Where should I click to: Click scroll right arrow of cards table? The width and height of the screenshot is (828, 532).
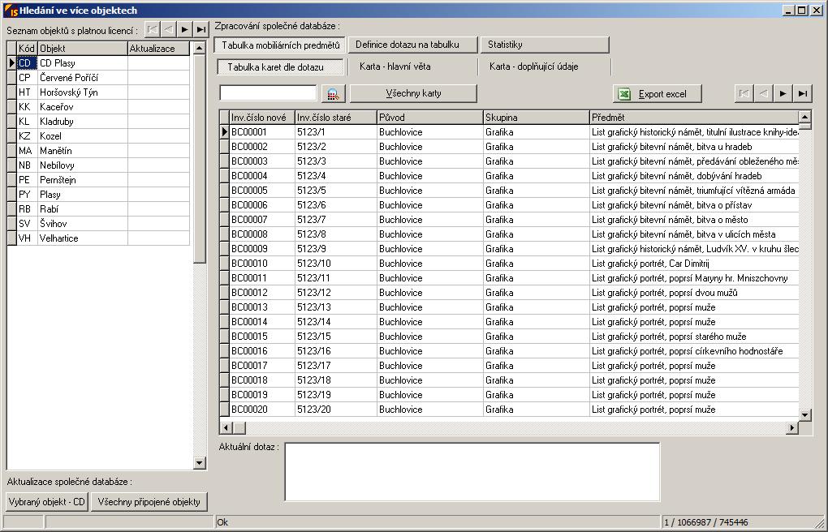[791, 427]
